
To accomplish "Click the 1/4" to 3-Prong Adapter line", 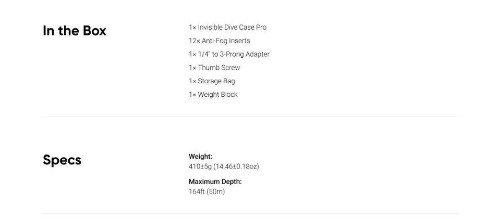I will [x=229, y=54].
